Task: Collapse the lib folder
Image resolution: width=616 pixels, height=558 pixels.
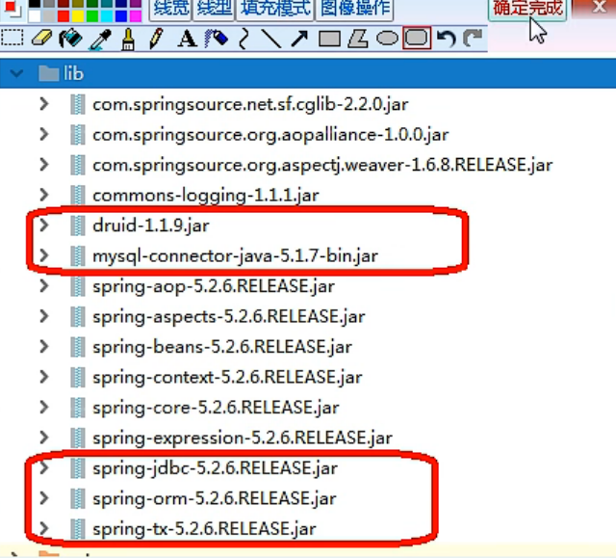Action: tap(17, 73)
